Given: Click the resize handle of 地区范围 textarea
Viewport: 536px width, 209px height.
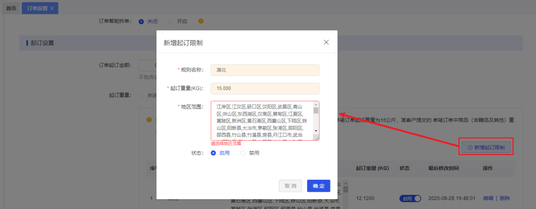Looking at the screenshot, I should 316,138.
